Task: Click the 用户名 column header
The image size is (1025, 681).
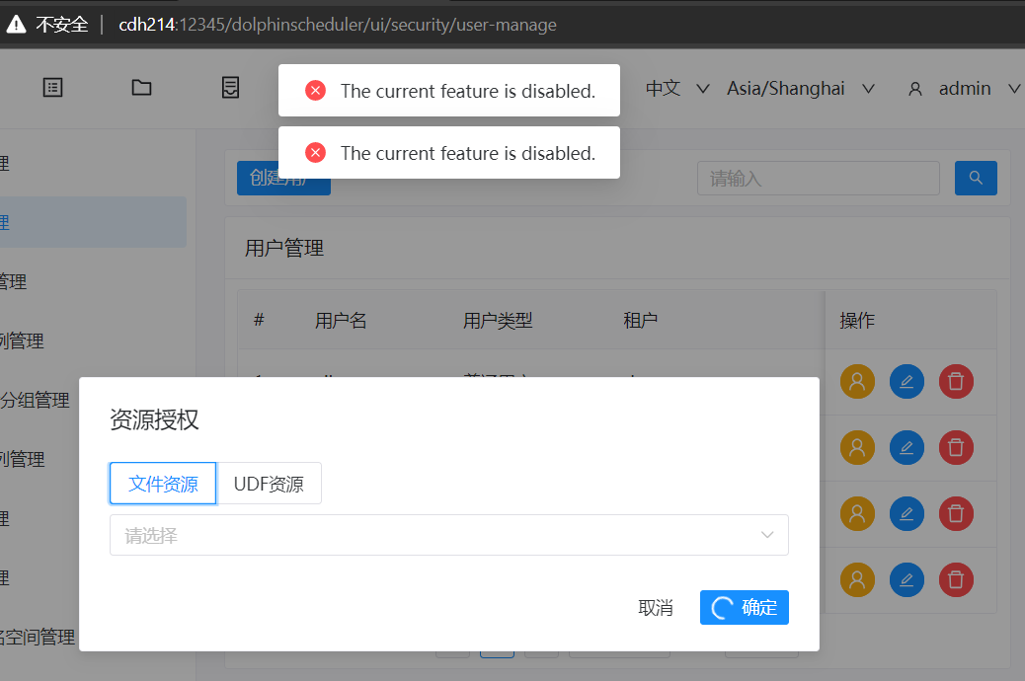Action: coord(341,320)
